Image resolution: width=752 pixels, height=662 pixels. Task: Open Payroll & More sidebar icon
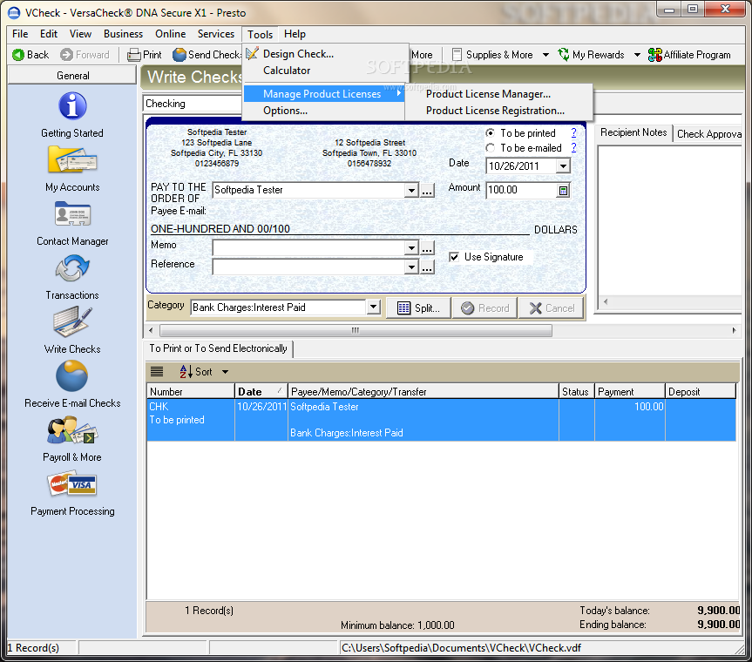point(72,430)
